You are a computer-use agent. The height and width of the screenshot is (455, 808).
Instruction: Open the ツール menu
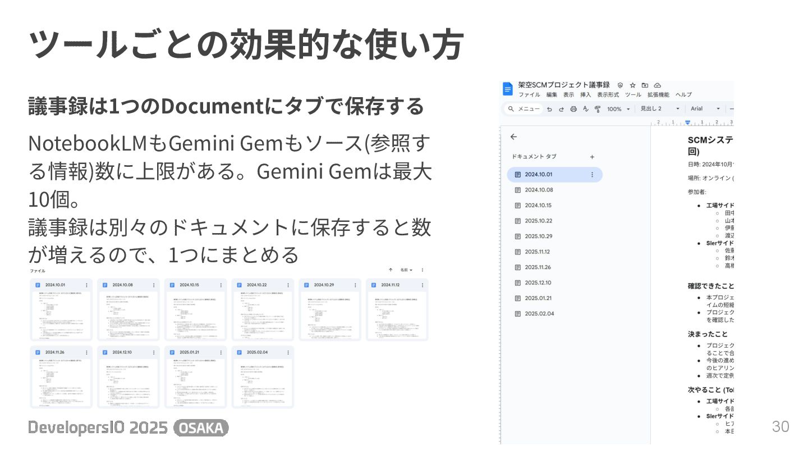633,95
